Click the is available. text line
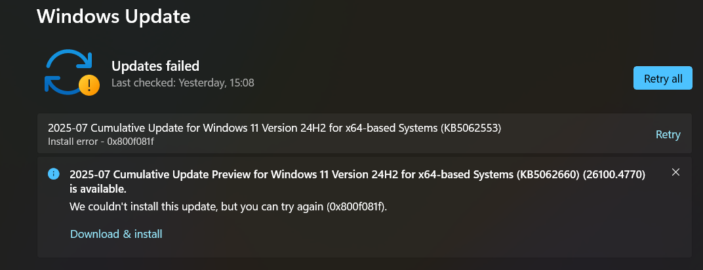Image resolution: width=703 pixels, height=270 pixels. (98, 189)
